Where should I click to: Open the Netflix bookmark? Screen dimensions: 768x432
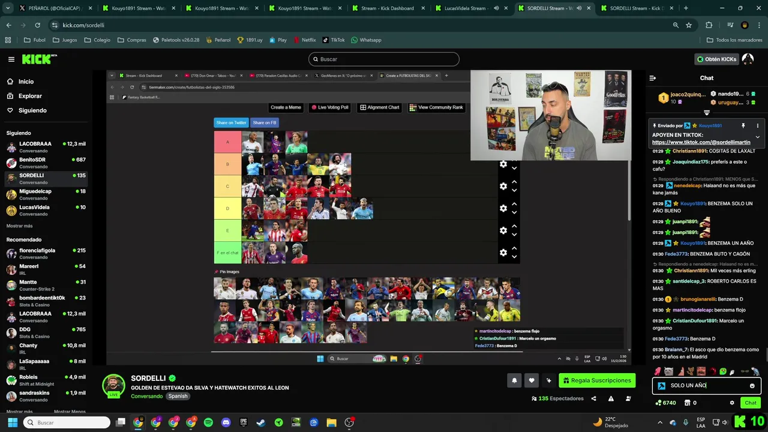(x=304, y=40)
